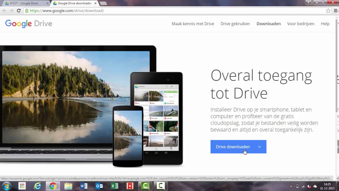
Task: Go back using the browser back arrow
Action: (4, 11)
